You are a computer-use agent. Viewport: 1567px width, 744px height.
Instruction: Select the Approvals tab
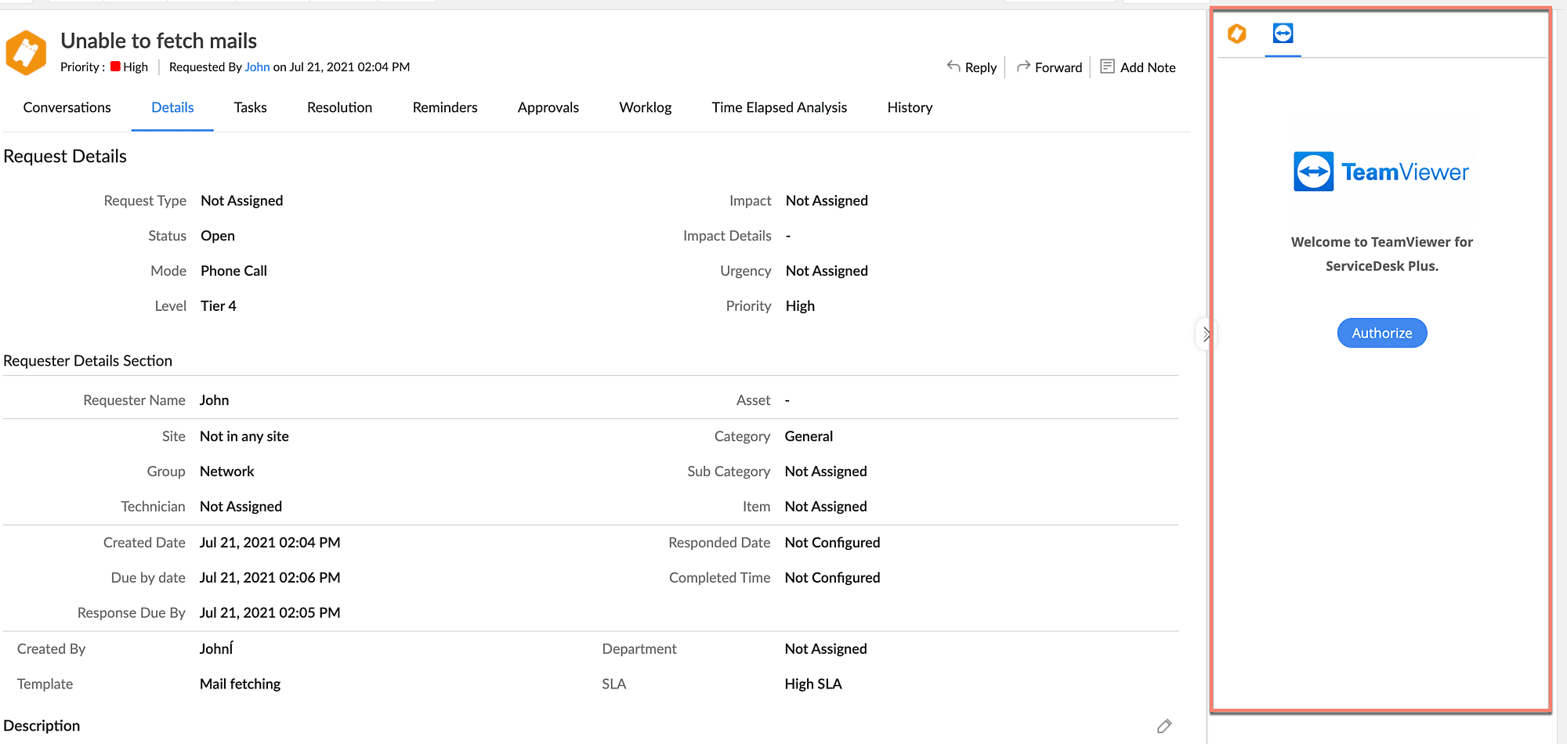[548, 107]
